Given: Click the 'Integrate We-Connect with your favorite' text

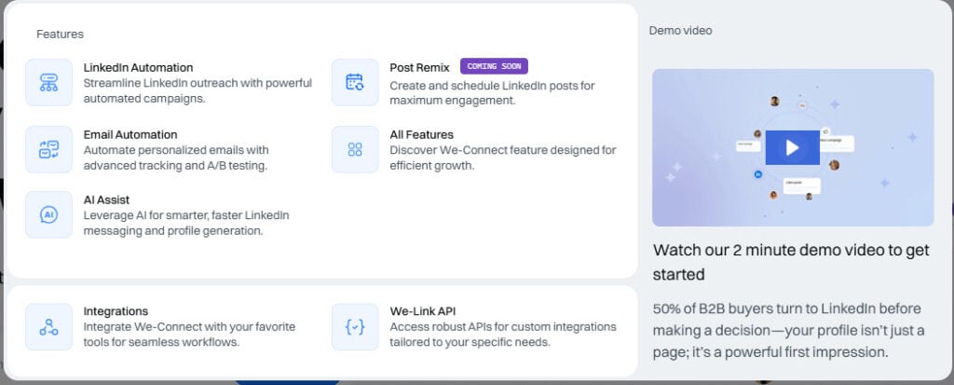Looking at the screenshot, I should coord(189,335).
